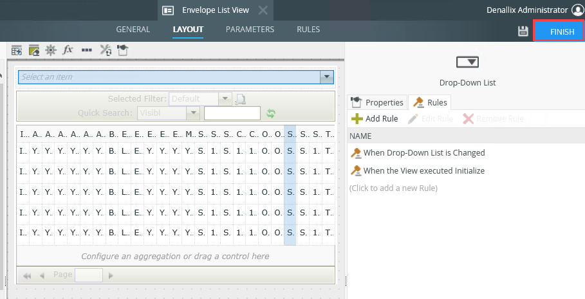The width and height of the screenshot is (585, 299).
Task: Click the highlighted S.. column header
Action: click(x=290, y=134)
